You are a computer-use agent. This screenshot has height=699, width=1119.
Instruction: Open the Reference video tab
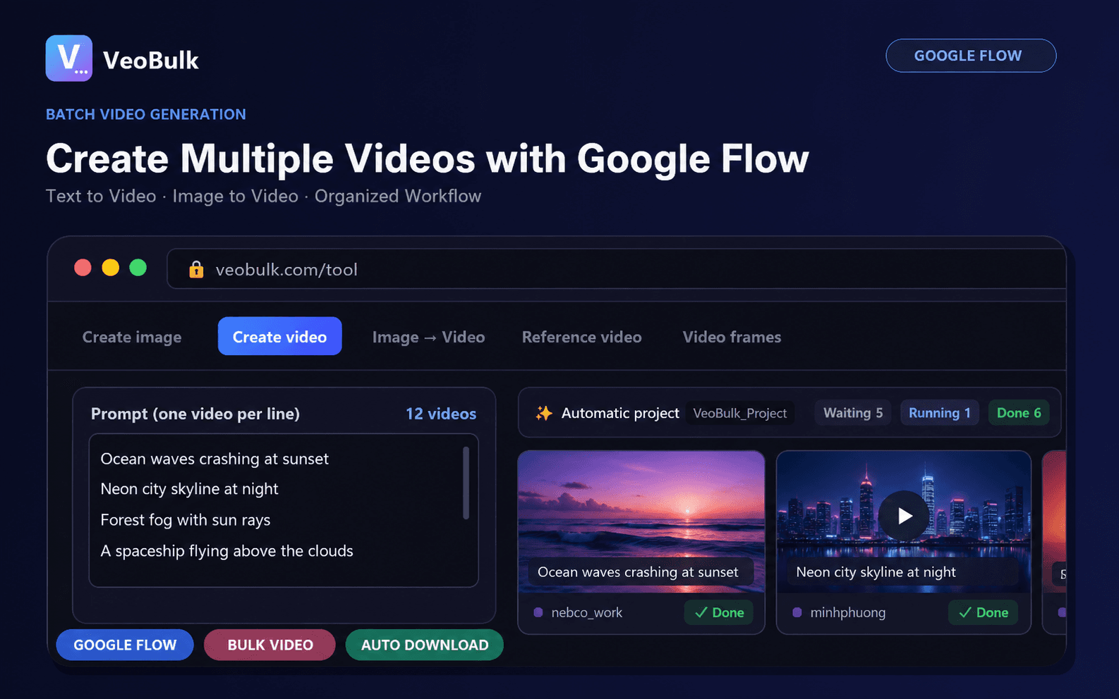point(582,337)
